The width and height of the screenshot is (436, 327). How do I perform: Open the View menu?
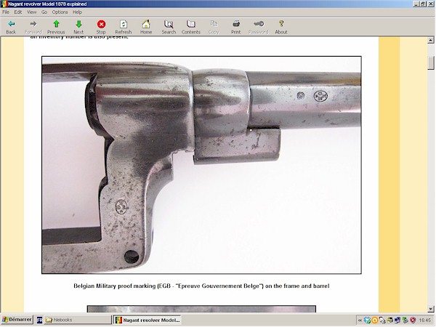click(x=31, y=12)
